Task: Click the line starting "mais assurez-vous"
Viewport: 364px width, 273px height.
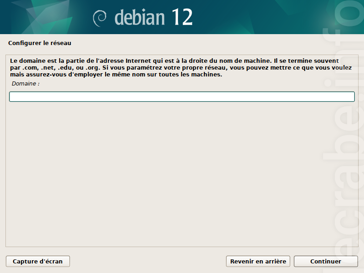Action: pyautogui.click(x=116, y=75)
